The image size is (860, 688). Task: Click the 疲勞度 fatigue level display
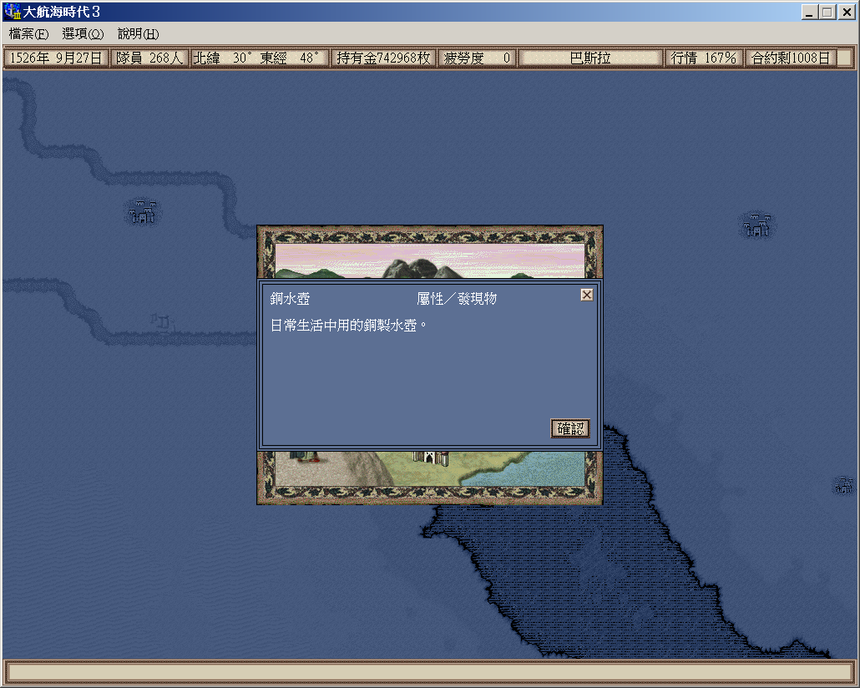(x=477, y=58)
